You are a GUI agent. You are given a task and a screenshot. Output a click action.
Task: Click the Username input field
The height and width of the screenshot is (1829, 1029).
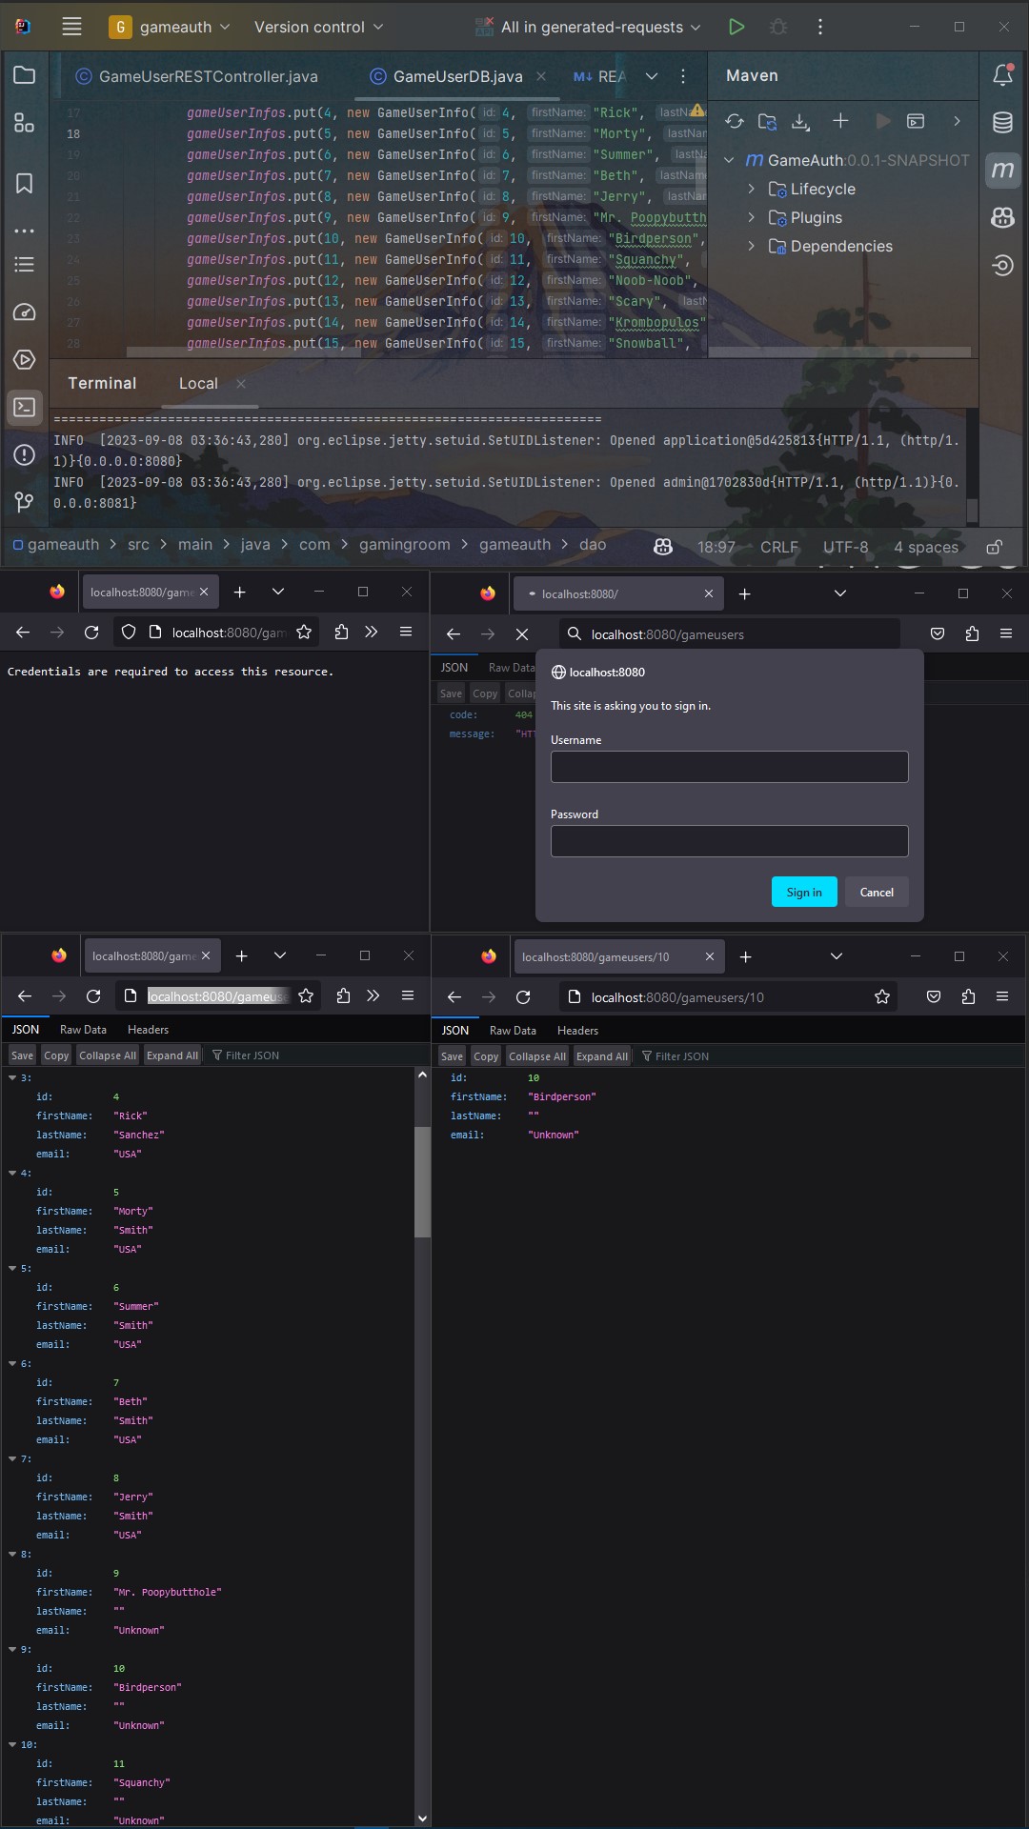point(729,767)
